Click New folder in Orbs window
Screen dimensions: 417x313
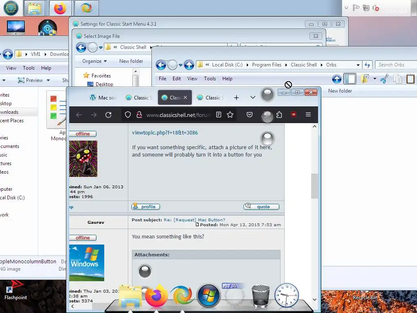tap(340, 91)
